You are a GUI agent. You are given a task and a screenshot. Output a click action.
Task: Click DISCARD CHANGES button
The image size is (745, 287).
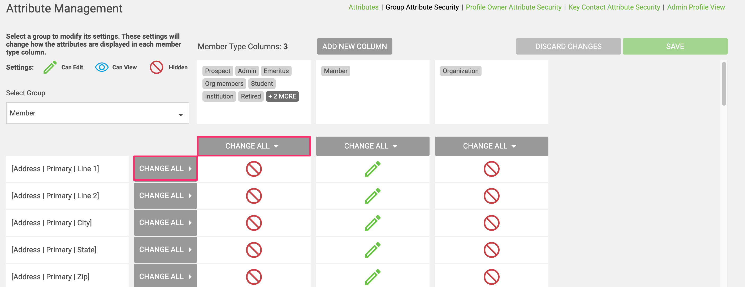568,47
